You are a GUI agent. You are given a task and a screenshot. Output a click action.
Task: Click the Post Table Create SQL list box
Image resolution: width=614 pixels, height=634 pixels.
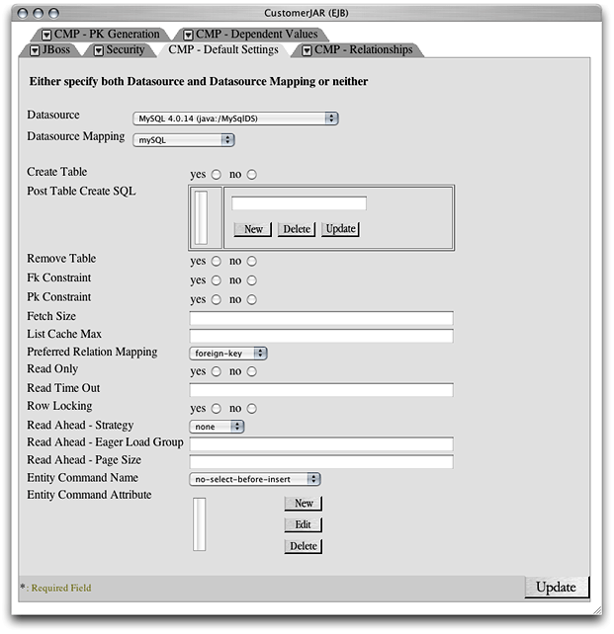point(201,218)
